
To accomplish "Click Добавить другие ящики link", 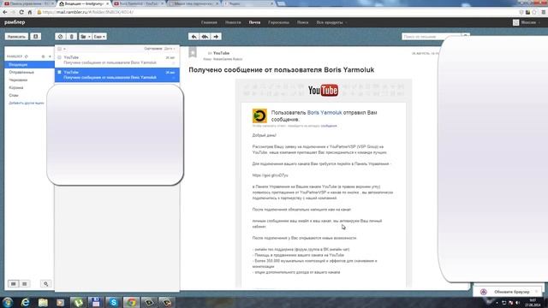I will (x=27, y=103).
